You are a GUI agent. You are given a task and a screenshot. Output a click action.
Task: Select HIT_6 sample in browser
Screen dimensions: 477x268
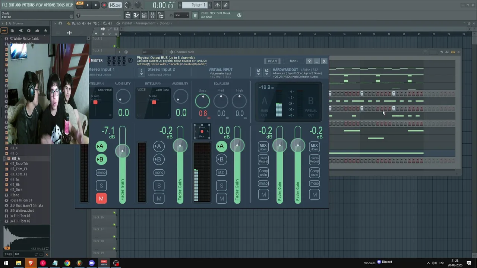pos(16,159)
